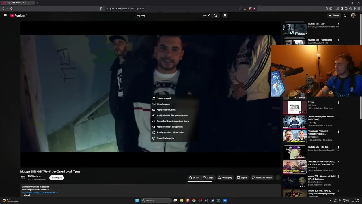Viewport: 362px width, 204px height.
Task: Clear the search query with X
Action: 209,16
